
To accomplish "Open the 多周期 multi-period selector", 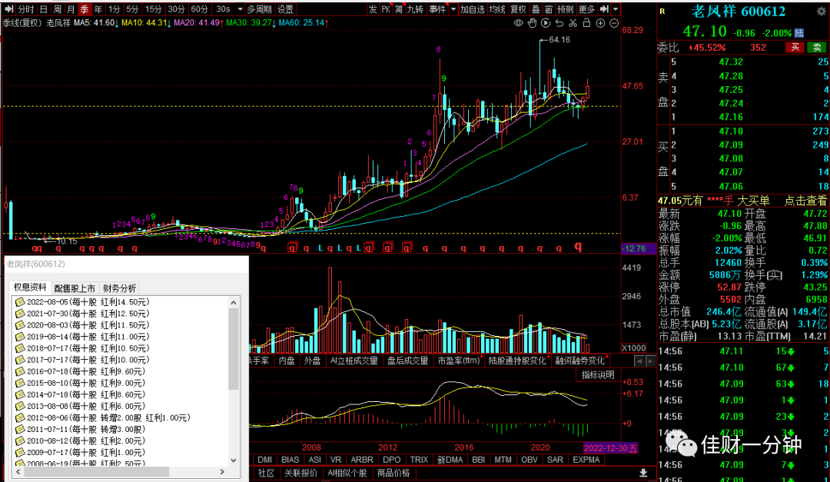I will tap(260, 9).
